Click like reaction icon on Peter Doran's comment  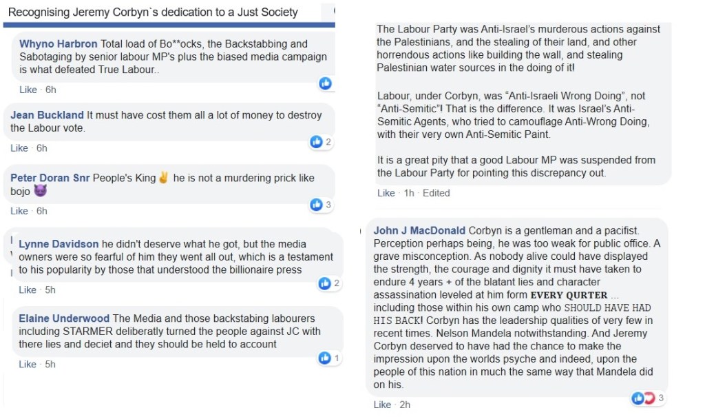pos(317,204)
